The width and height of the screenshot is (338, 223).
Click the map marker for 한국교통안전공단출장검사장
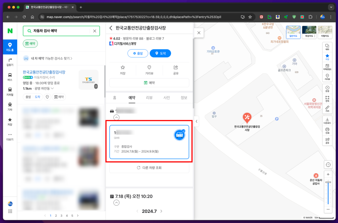(247, 118)
